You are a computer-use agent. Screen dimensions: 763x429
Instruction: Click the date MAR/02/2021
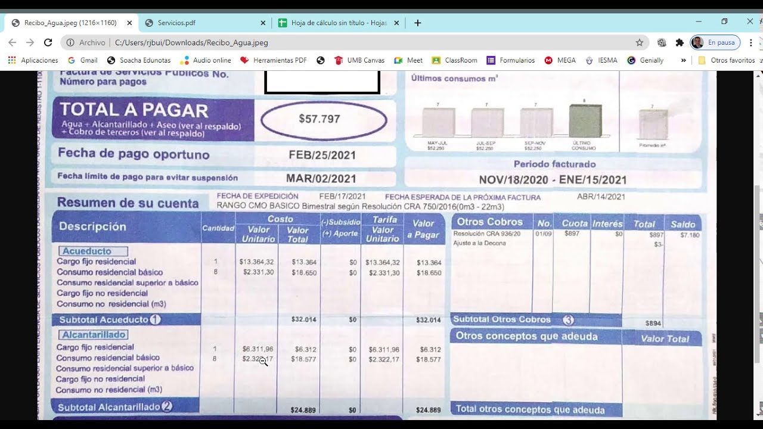[321, 178]
